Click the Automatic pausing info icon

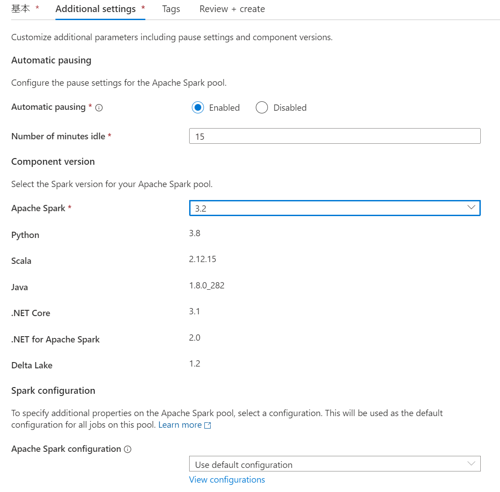pos(99,108)
